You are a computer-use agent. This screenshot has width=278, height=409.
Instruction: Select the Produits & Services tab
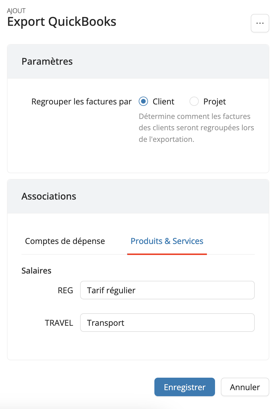[167, 241]
